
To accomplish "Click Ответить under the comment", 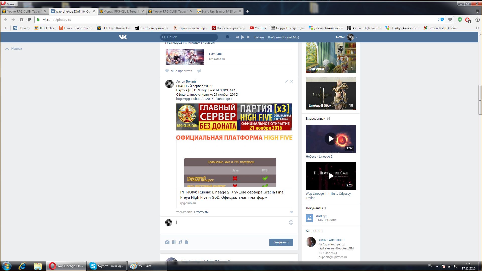I will point(201,212).
